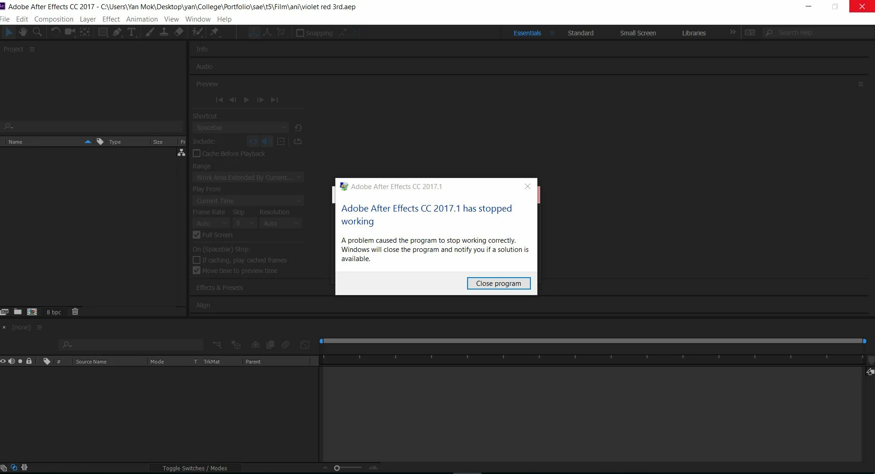Open the Frame Rate Auto dropdown

click(211, 223)
